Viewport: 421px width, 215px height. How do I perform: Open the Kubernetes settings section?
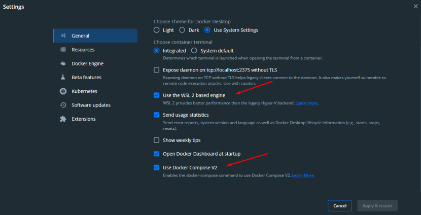tap(95, 91)
